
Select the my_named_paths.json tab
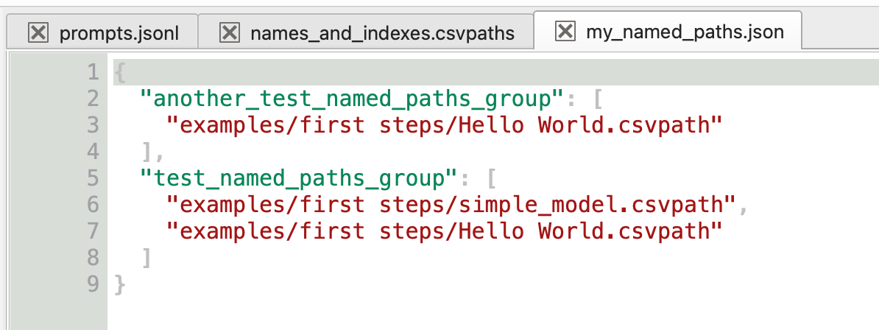[684, 32]
